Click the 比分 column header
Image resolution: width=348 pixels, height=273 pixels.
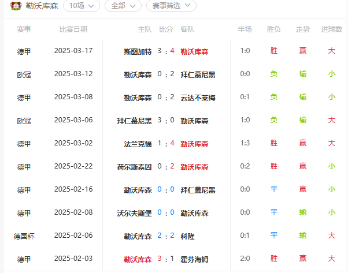(x=166, y=29)
